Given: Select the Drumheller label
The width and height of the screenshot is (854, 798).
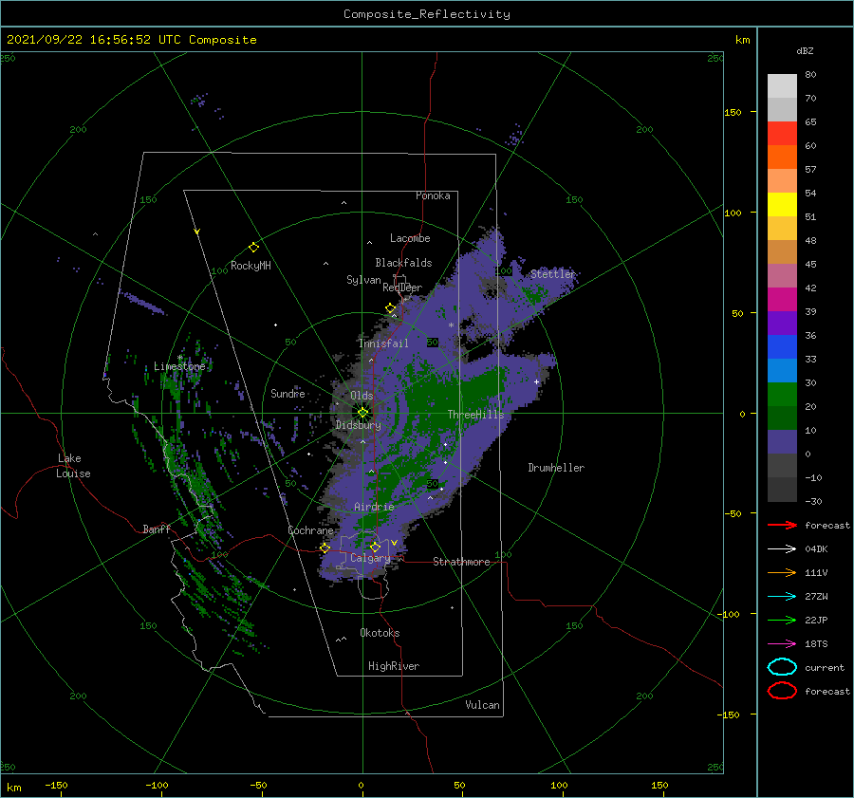Looking at the screenshot, I should (x=555, y=468).
